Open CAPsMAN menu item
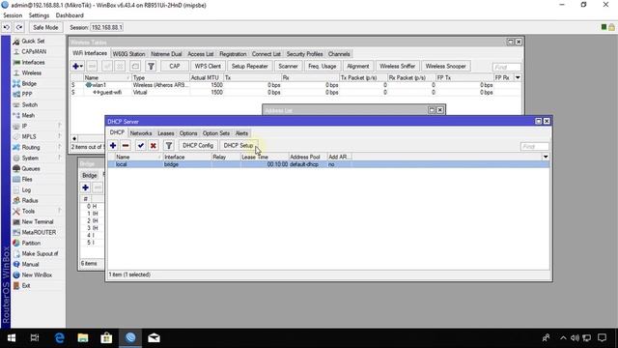Screen dimensions: 618x348 point(34,51)
